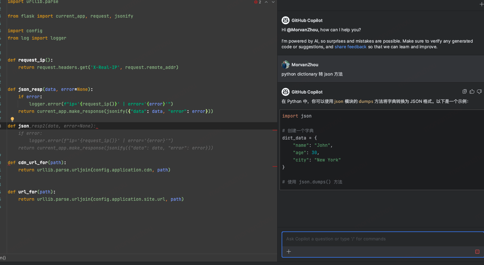
Task: Give thumbs down to Copilot's answer
Action: [x=479, y=92]
